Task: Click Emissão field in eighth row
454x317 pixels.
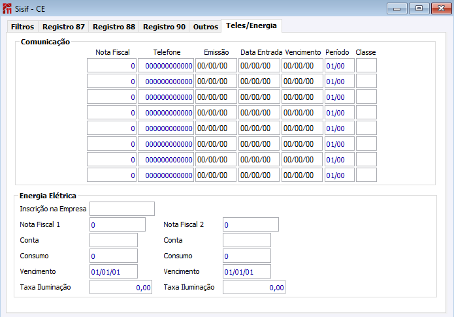Action: click(216, 175)
